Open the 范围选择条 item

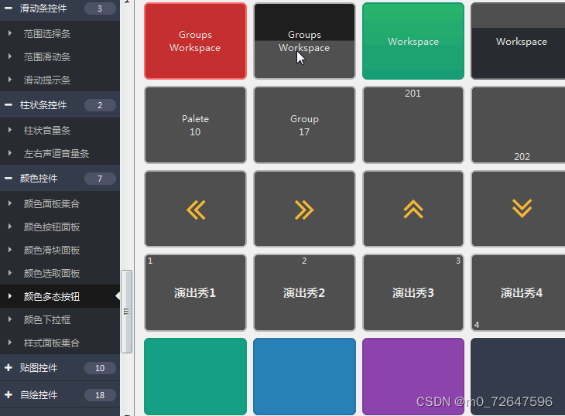click(60, 34)
